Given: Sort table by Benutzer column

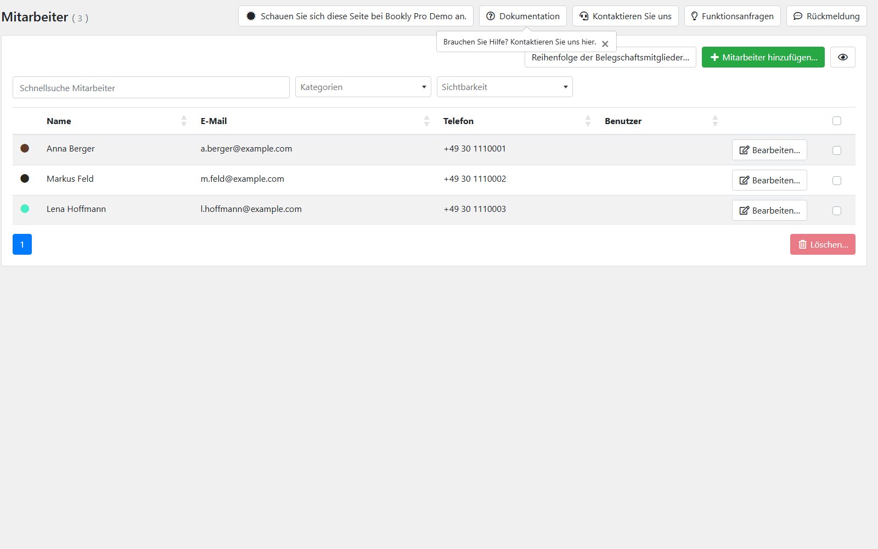Looking at the screenshot, I should click(x=661, y=121).
